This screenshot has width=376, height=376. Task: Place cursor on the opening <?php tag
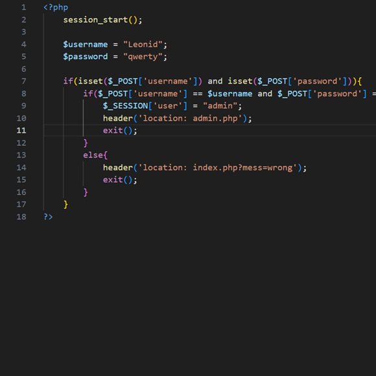tap(56, 7)
